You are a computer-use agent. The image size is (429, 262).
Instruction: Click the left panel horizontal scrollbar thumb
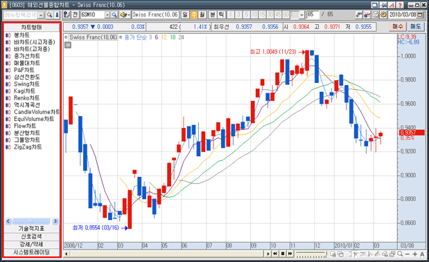31,221
